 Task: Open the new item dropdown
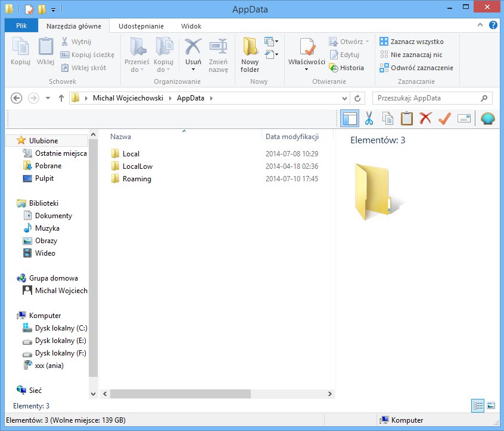coord(271,42)
